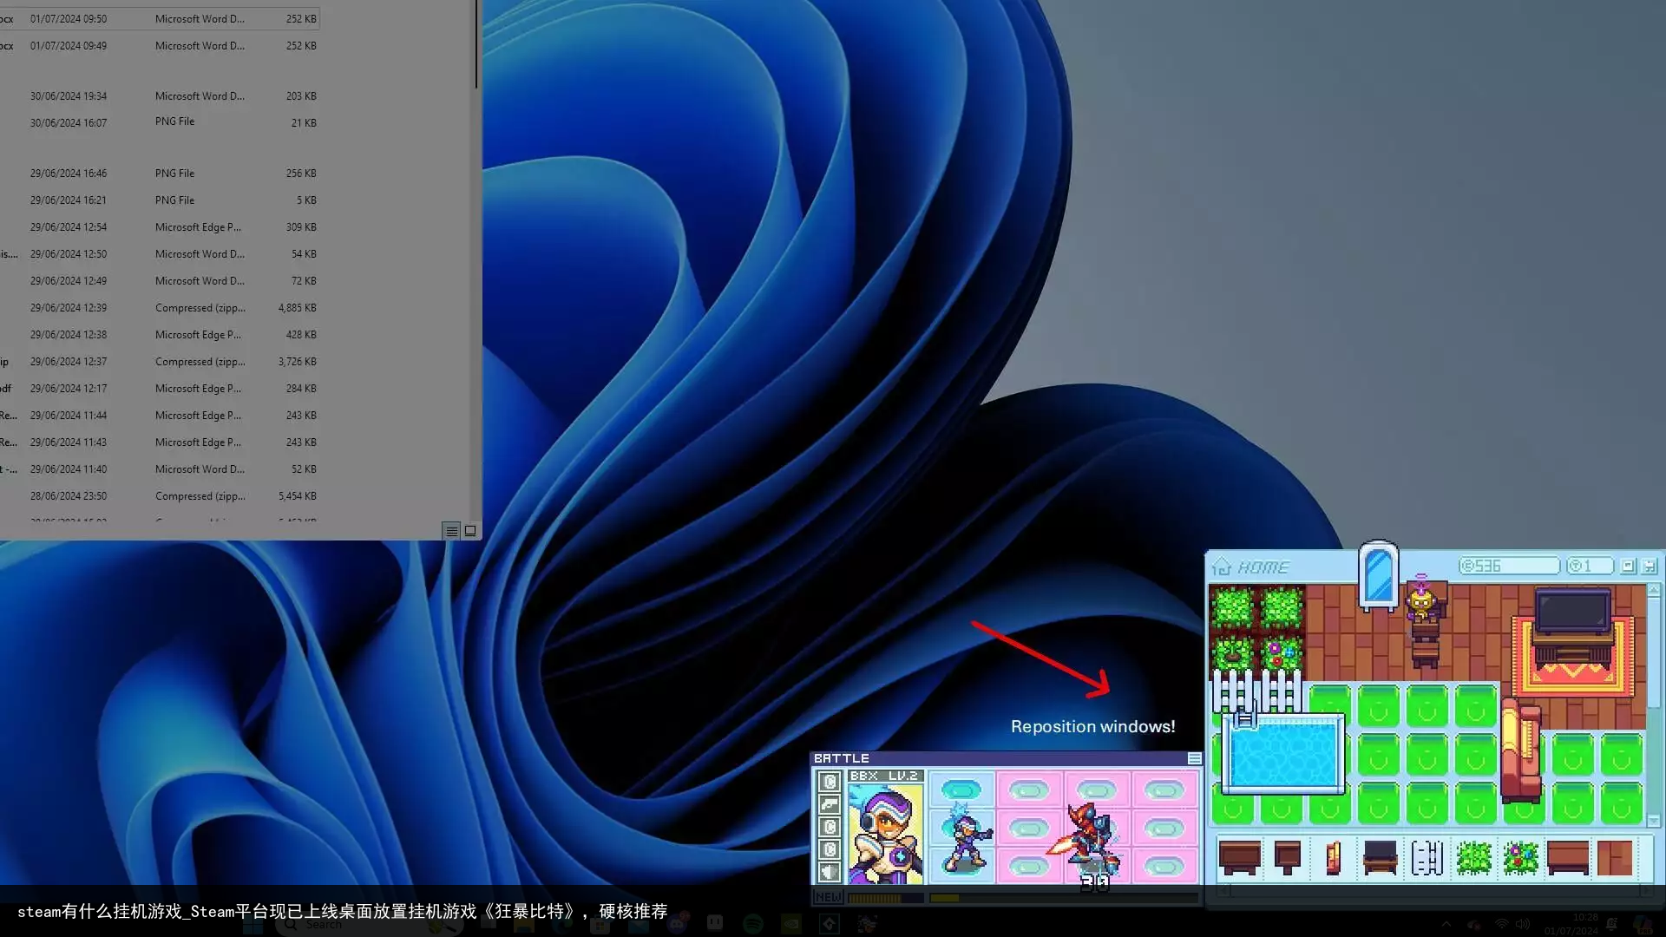Select the gun weapon icon in Battle sidebar
This screenshot has height=937, width=1666.
(x=830, y=804)
